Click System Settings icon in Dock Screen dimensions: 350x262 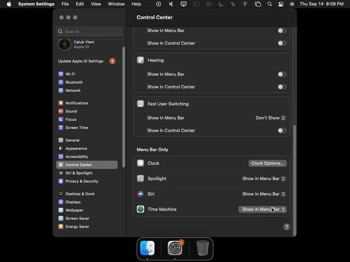[x=175, y=248]
